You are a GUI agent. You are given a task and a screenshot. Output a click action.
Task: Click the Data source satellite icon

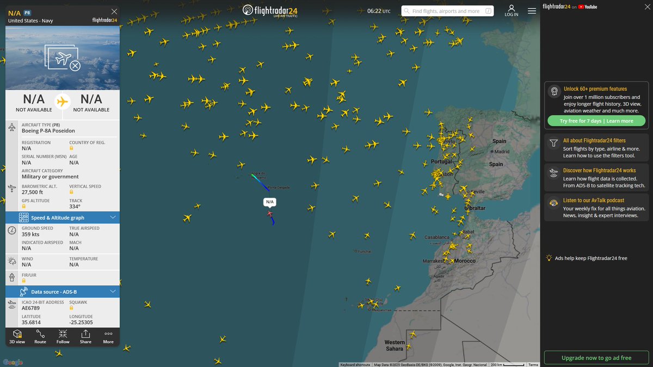(24, 291)
